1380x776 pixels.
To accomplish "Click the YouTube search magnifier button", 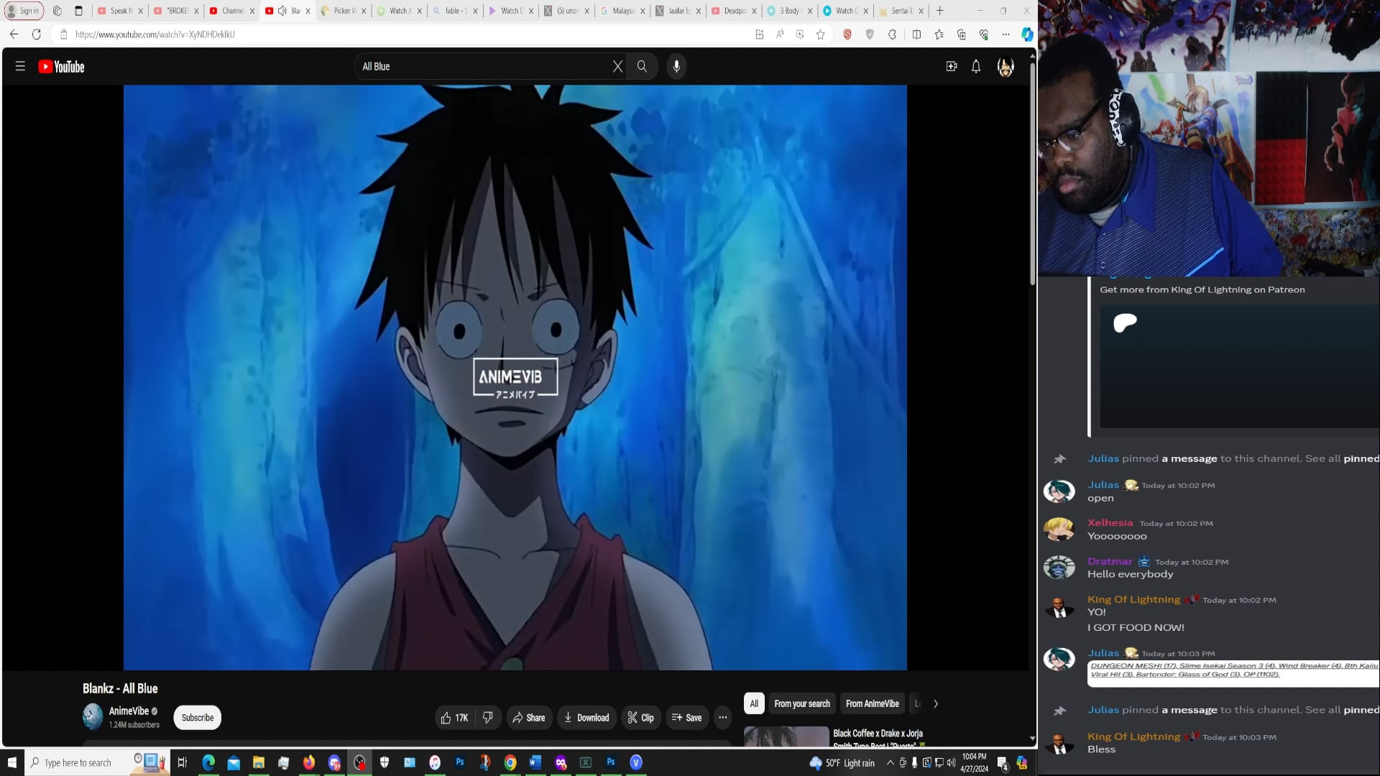I will pos(642,66).
